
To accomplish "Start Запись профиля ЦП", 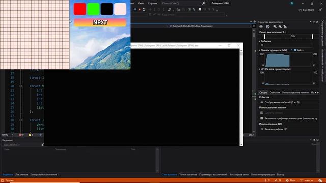I will [x=276, y=129].
